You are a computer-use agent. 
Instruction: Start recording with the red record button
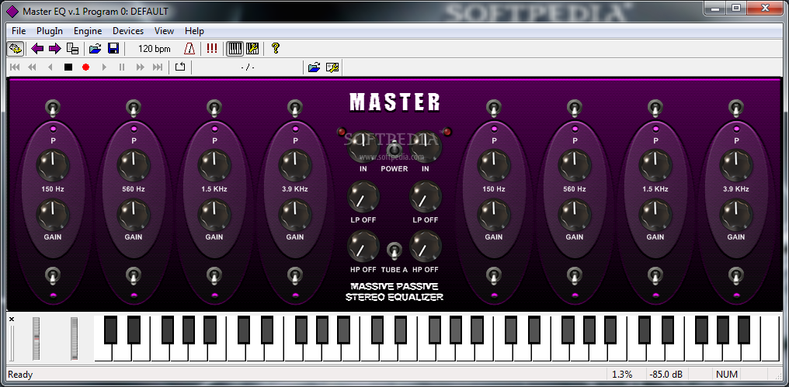85,67
